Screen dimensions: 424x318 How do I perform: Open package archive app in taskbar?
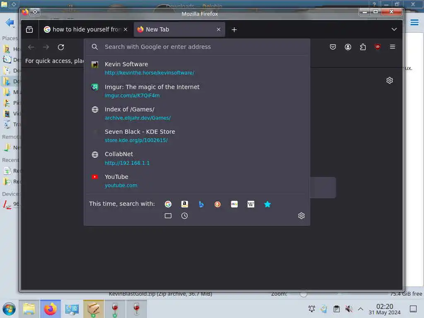(x=94, y=309)
